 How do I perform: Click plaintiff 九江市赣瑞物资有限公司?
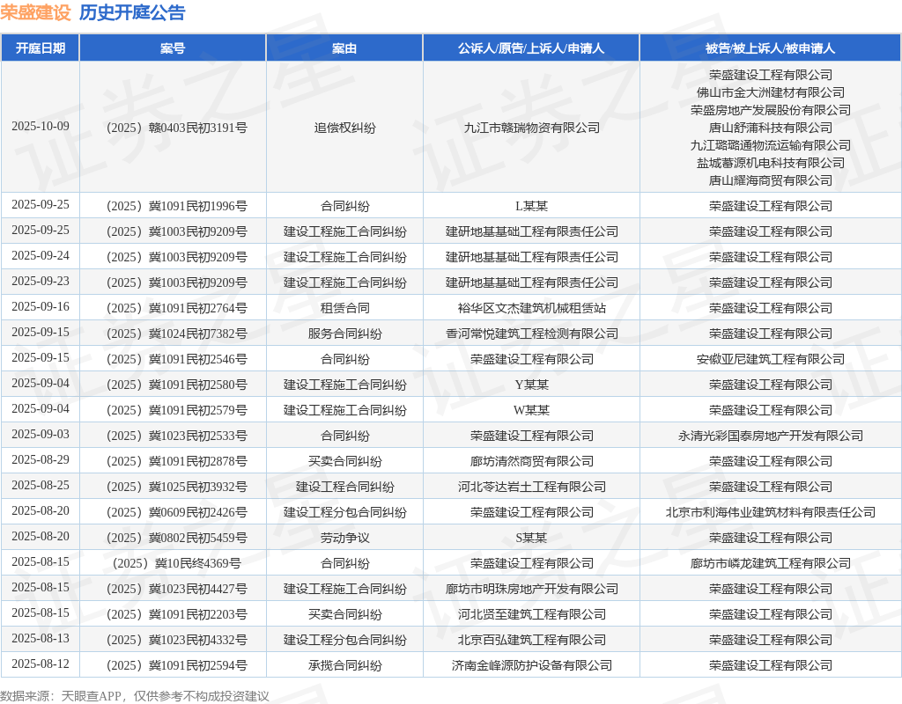[531, 128]
